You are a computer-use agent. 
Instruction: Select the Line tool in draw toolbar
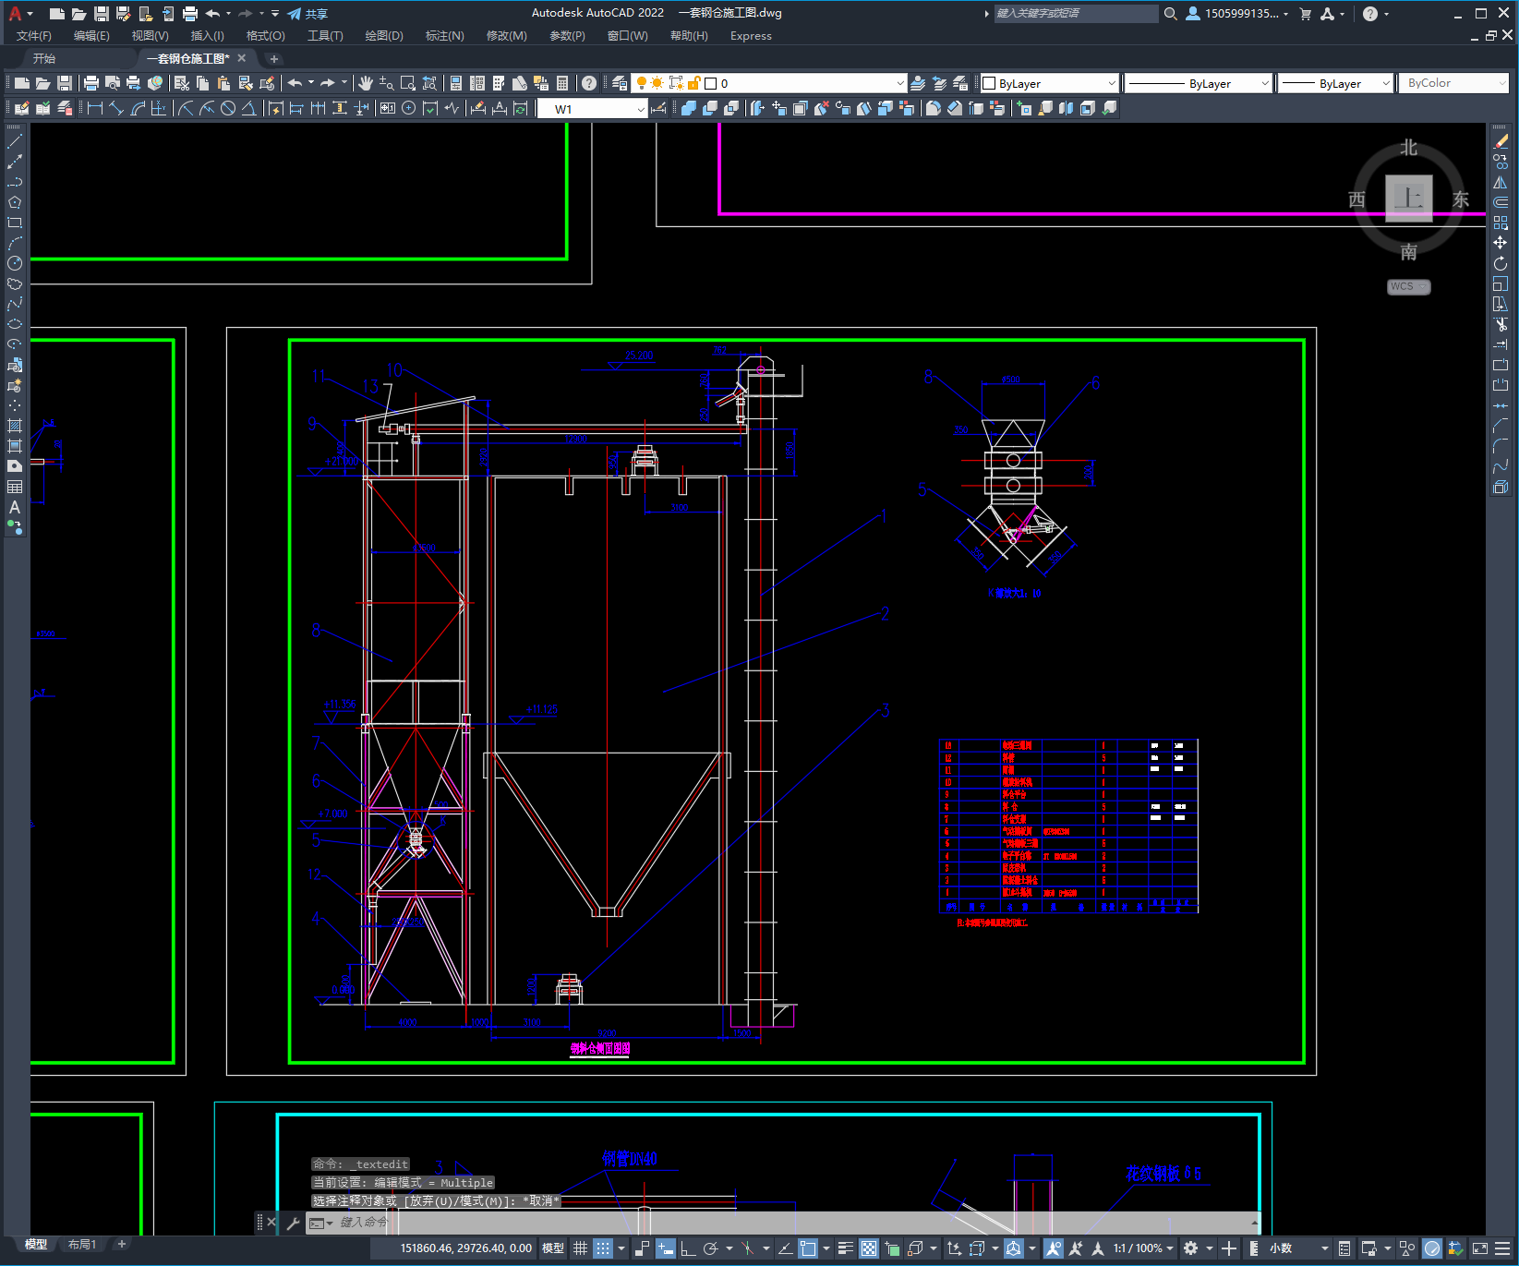pyautogui.click(x=15, y=141)
